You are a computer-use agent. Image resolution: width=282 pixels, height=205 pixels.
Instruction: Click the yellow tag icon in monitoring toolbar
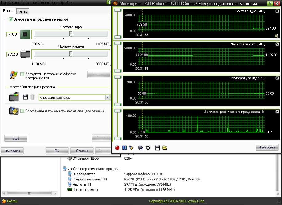tap(131, 148)
